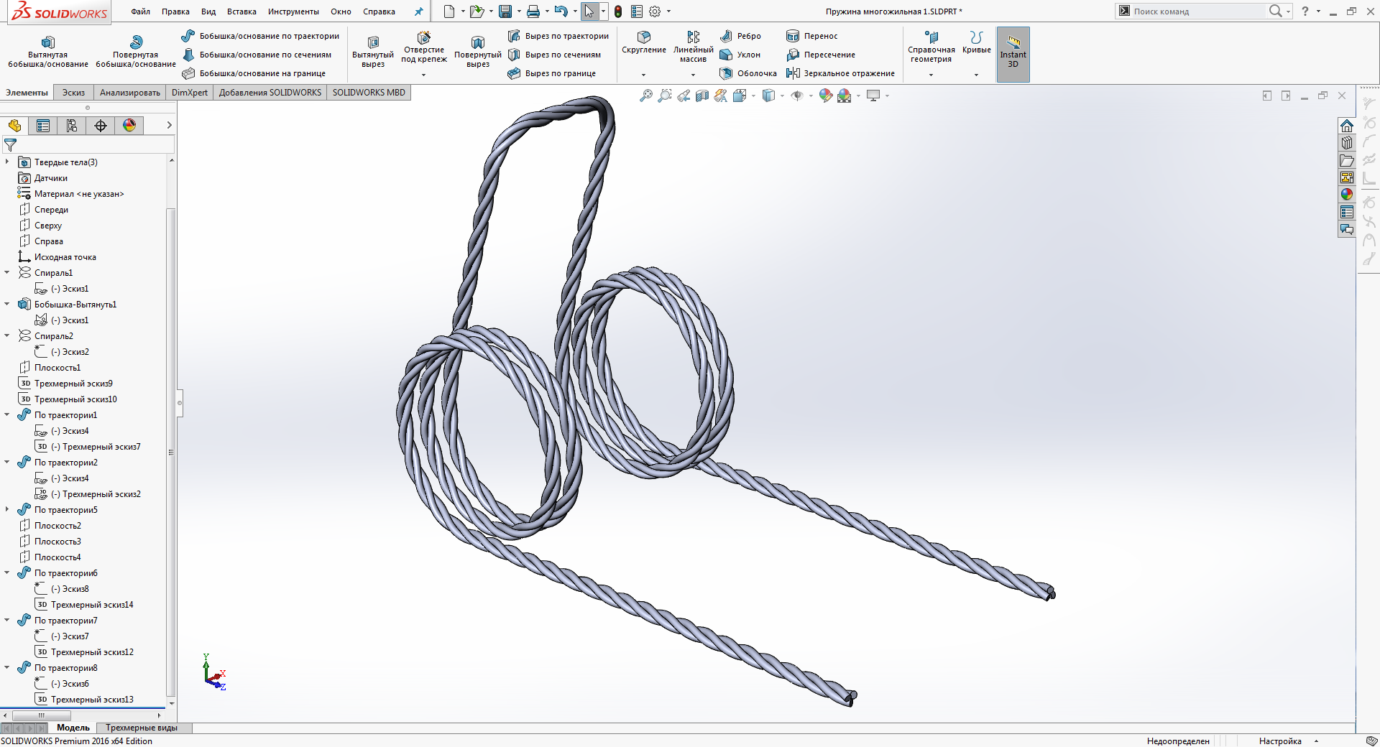Screen dimensions: 1380x747
Task: Click the Перенос wrap tool
Action: click(811, 36)
